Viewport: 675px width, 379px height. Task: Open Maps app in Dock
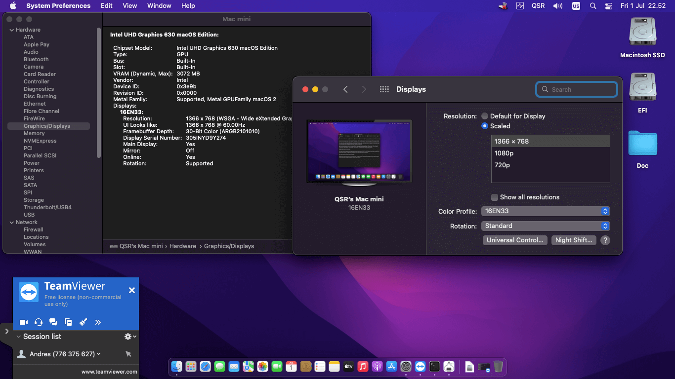(248, 367)
